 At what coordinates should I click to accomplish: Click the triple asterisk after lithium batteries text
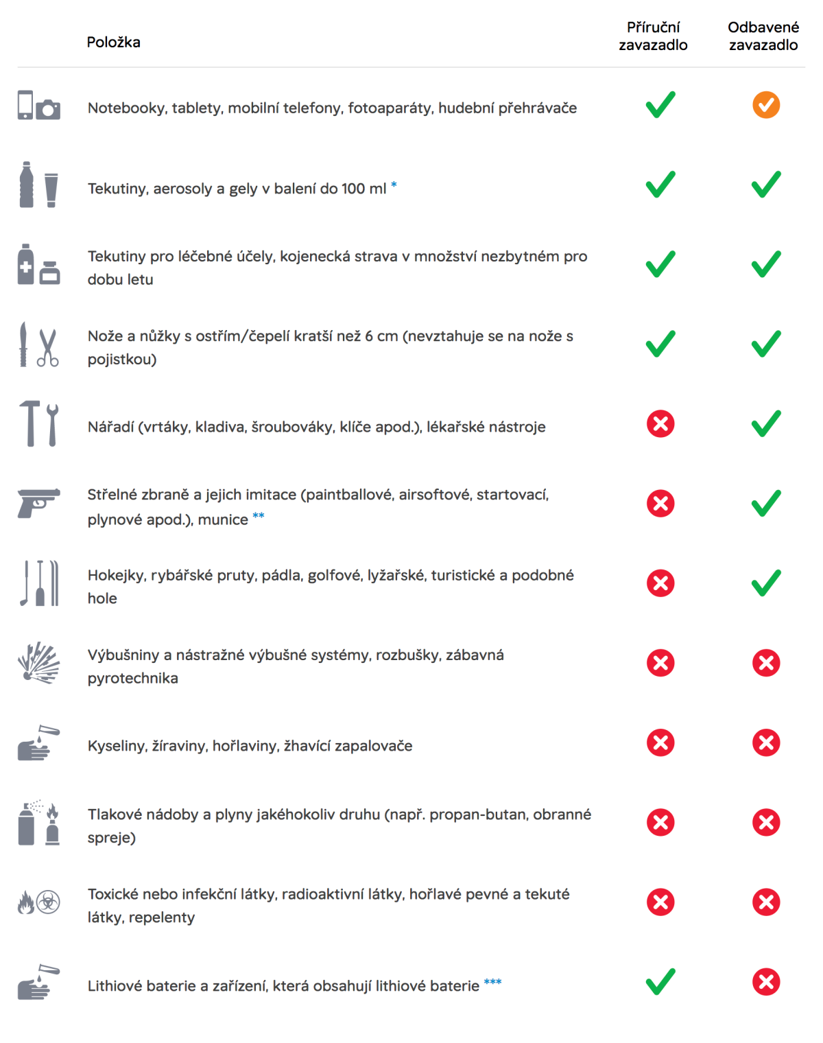pyautogui.click(x=492, y=982)
